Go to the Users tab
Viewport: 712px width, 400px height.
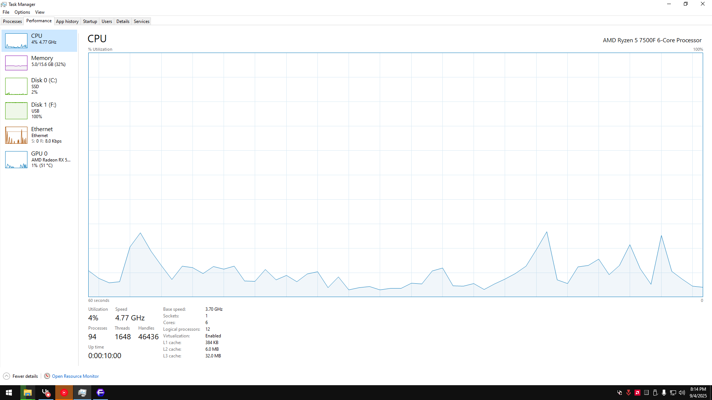[x=107, y=21]
